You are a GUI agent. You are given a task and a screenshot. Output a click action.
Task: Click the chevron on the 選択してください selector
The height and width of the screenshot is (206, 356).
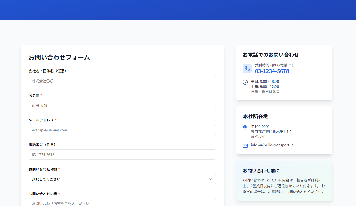[210, 179]
